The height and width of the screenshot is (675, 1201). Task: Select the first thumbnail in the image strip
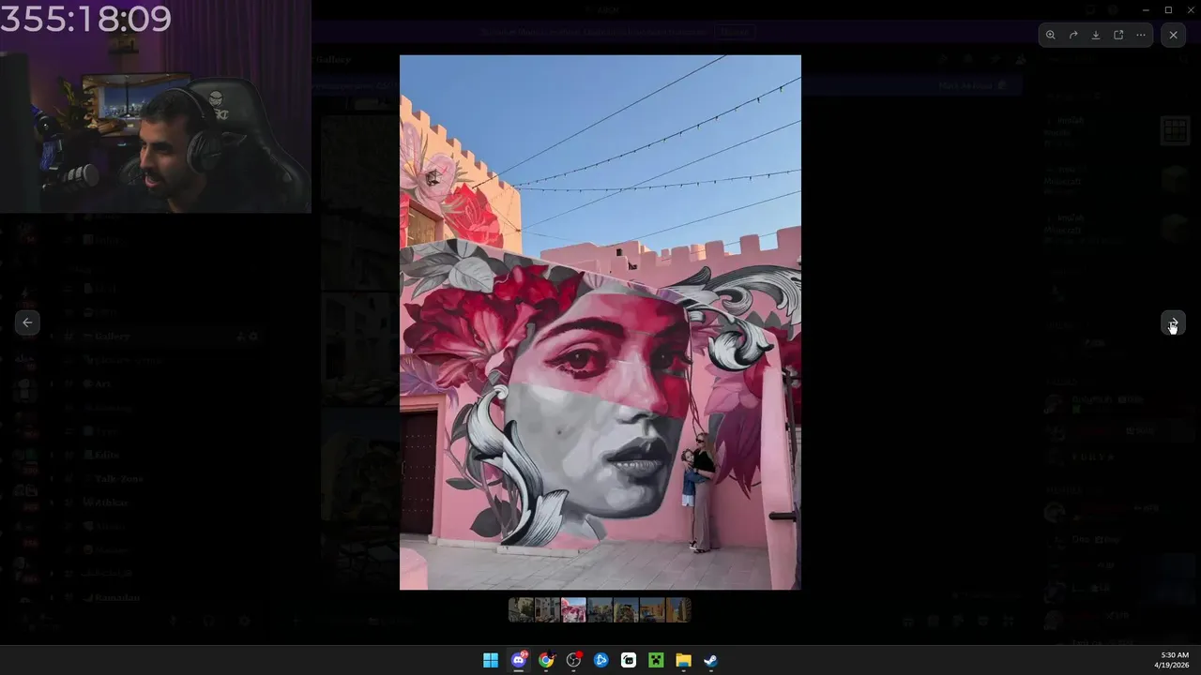point(521,610)
